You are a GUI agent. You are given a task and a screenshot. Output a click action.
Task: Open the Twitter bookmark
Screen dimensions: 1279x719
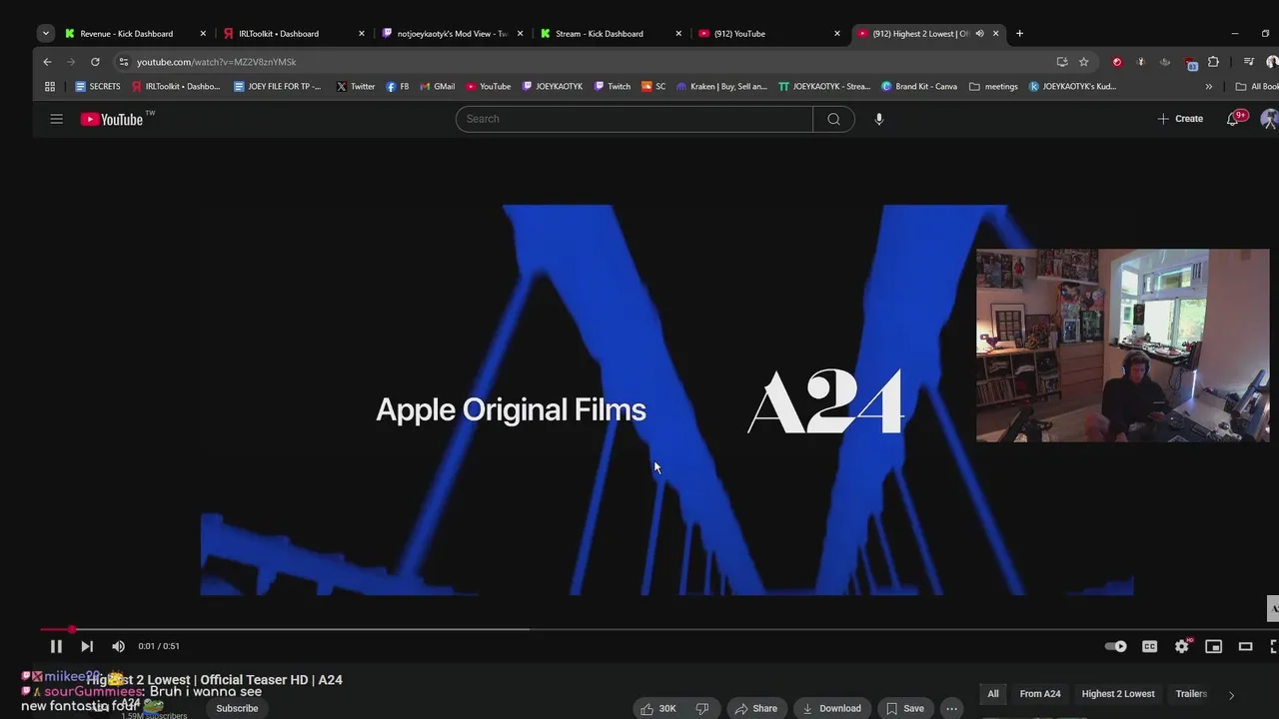point(356,87)
